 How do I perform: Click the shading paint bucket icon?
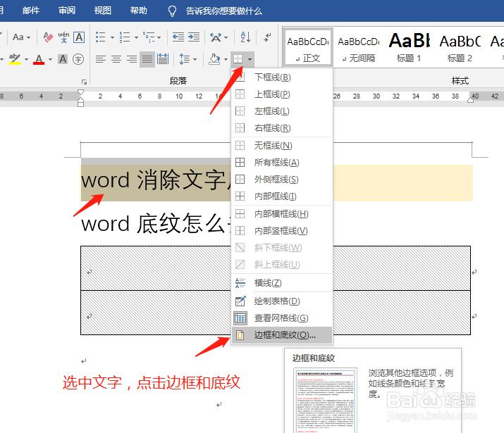tap(214, 58)
